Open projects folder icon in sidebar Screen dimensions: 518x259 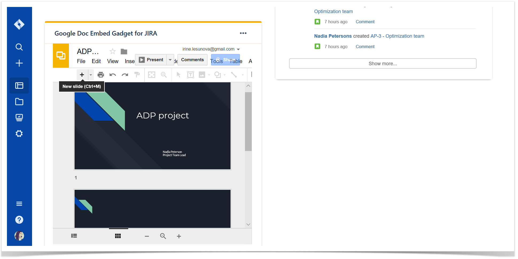19,102
